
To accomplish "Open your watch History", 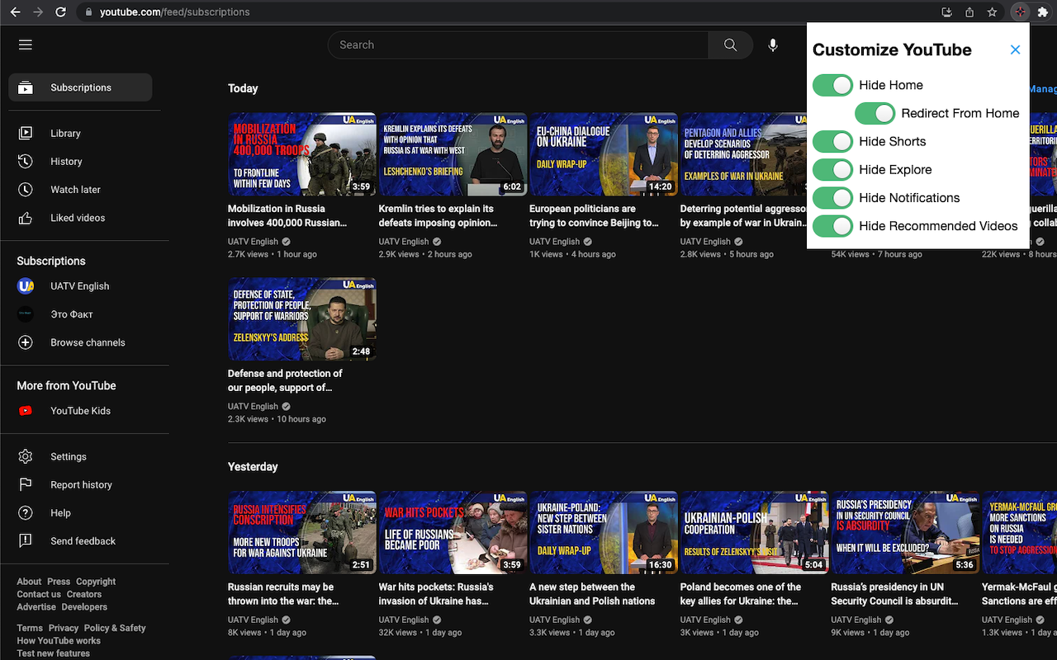I will [x=68, y=161].
